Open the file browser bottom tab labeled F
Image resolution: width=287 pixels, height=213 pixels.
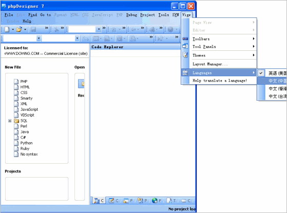[x=128, y=201]
